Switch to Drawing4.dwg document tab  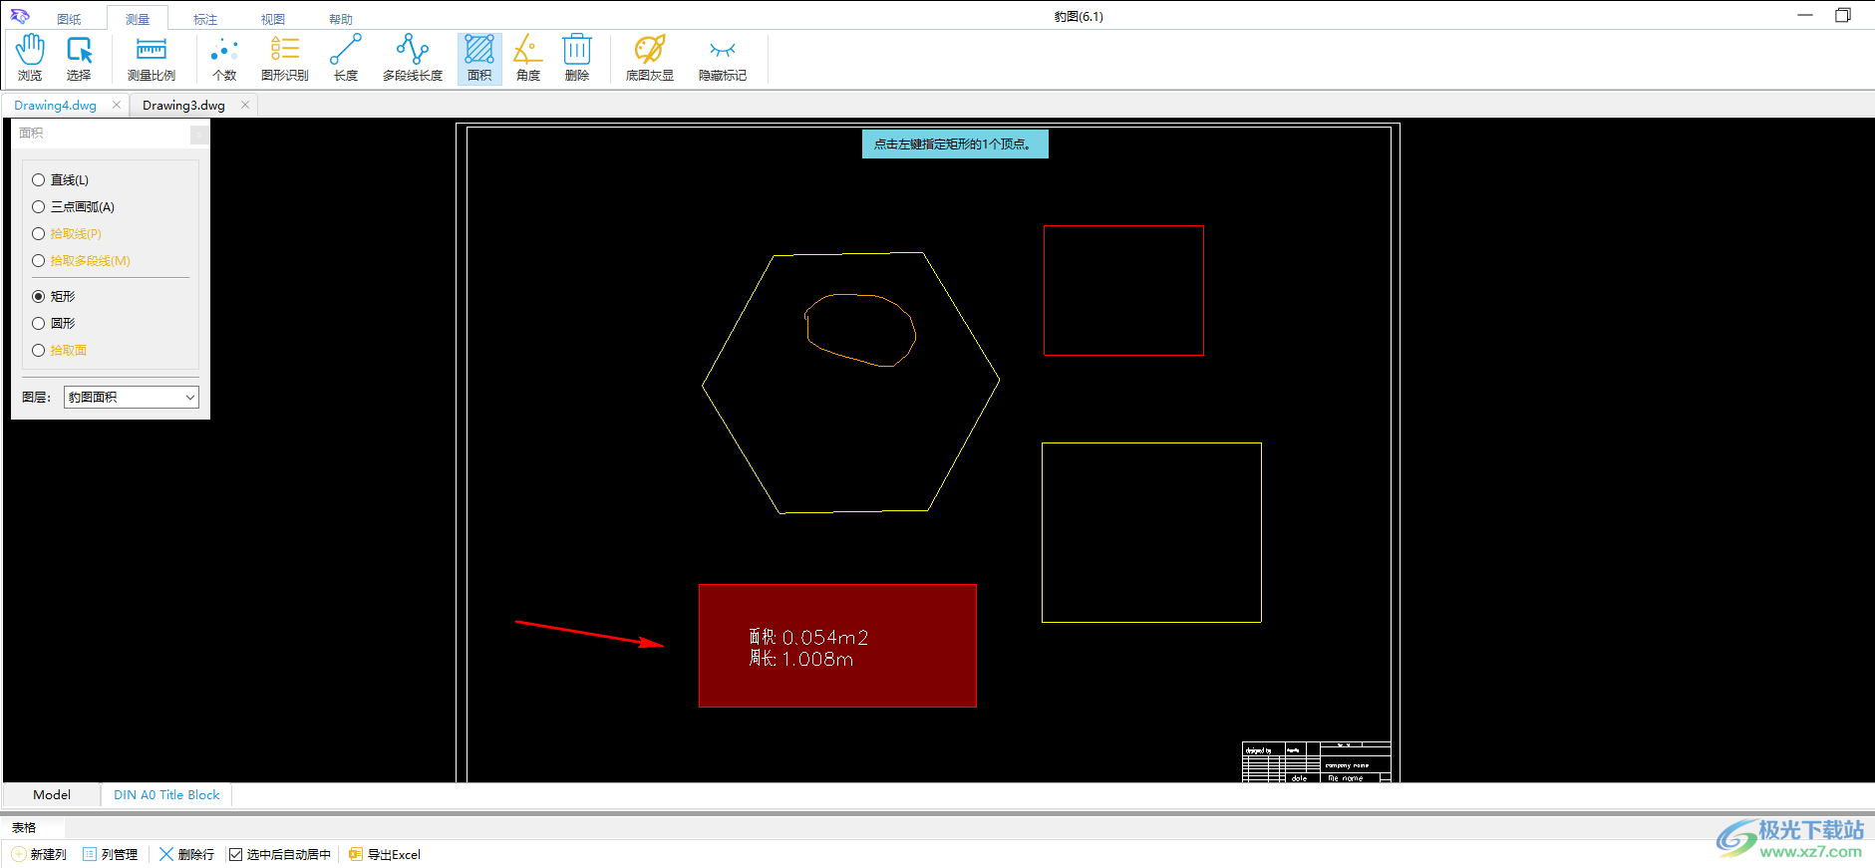click(56, 105)
